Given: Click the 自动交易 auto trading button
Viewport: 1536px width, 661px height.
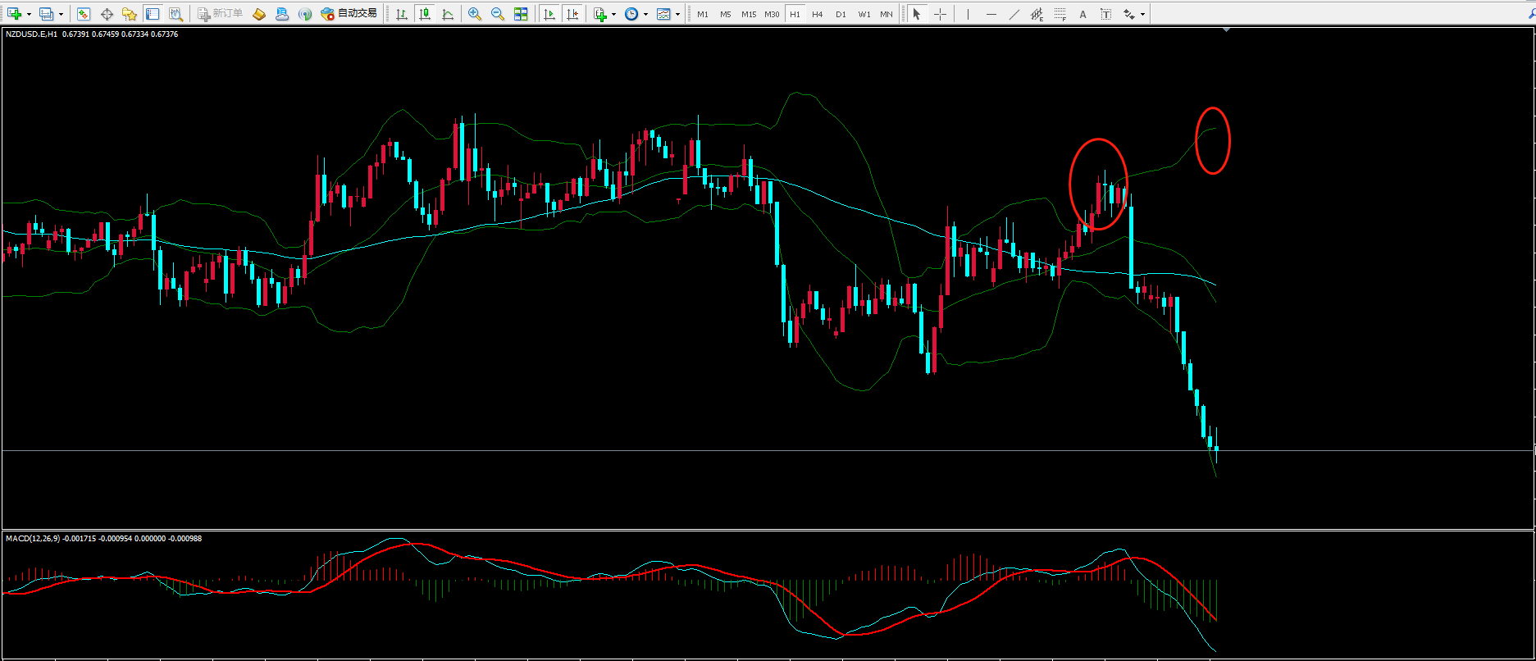Looking at the screenshot, I should (349, 14).
